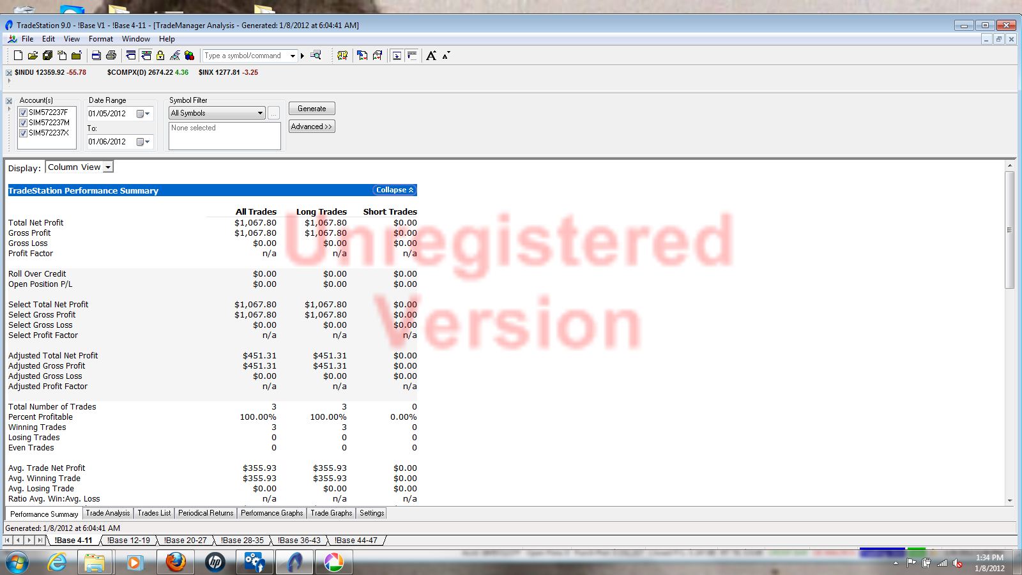
Task: Click the Increase font size icon
Action: [431, 56]
